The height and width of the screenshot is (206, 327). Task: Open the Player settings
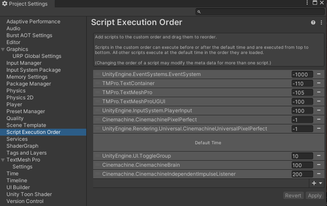pos(14,105)
